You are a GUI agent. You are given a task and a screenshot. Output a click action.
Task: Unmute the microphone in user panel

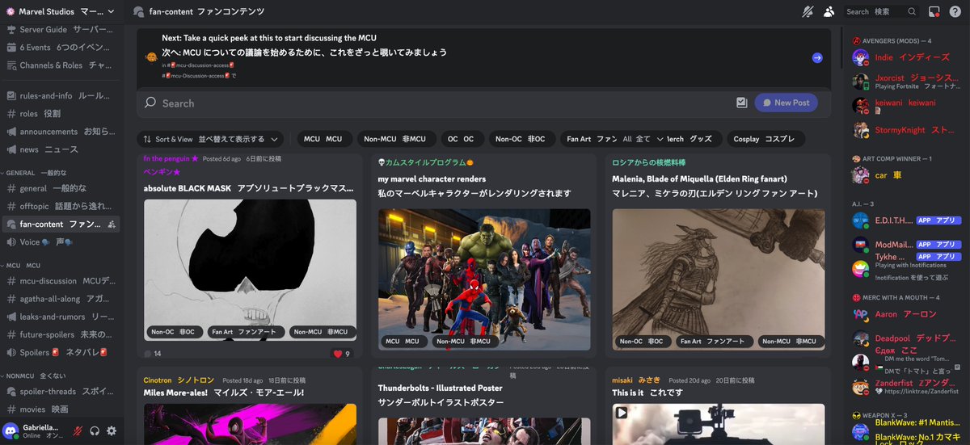click(x=78, y=431)
